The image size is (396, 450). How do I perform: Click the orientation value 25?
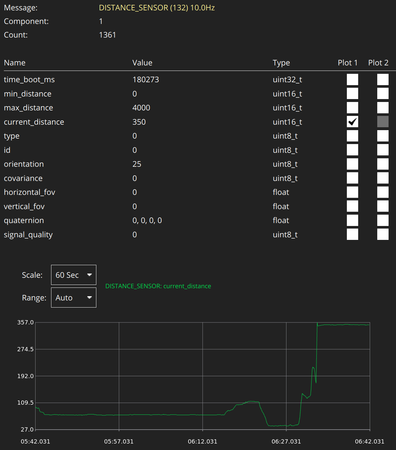[x=137, y=164]
